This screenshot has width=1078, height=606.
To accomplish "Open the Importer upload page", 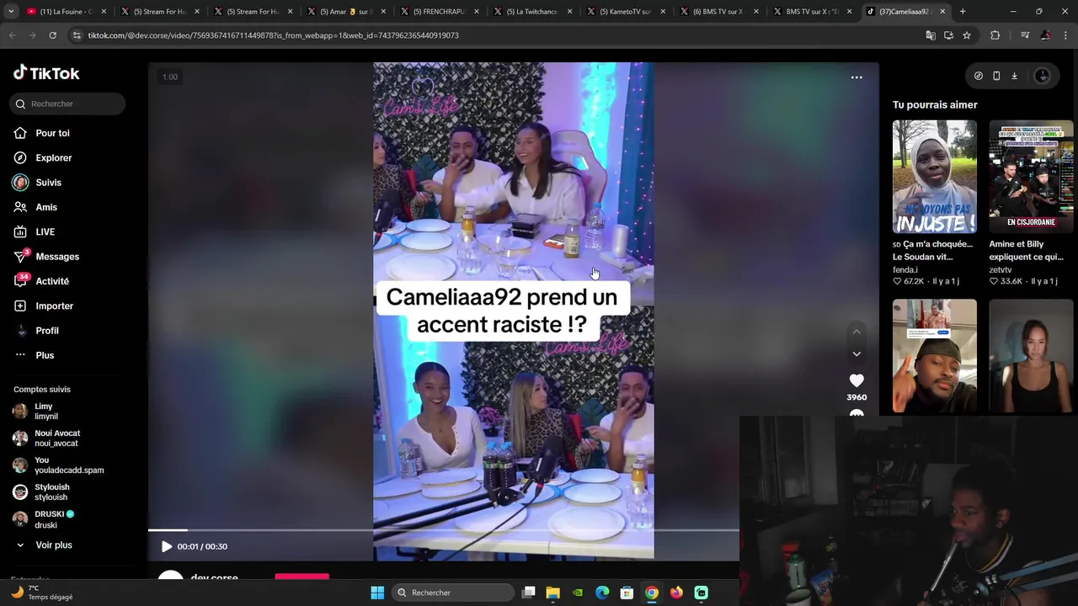I will coord(54,306).
